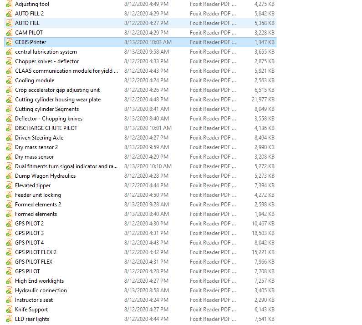This screenshot has width=362, height=325.
Task: Click the Feeder unit locking file
Action: pos(38,195)
